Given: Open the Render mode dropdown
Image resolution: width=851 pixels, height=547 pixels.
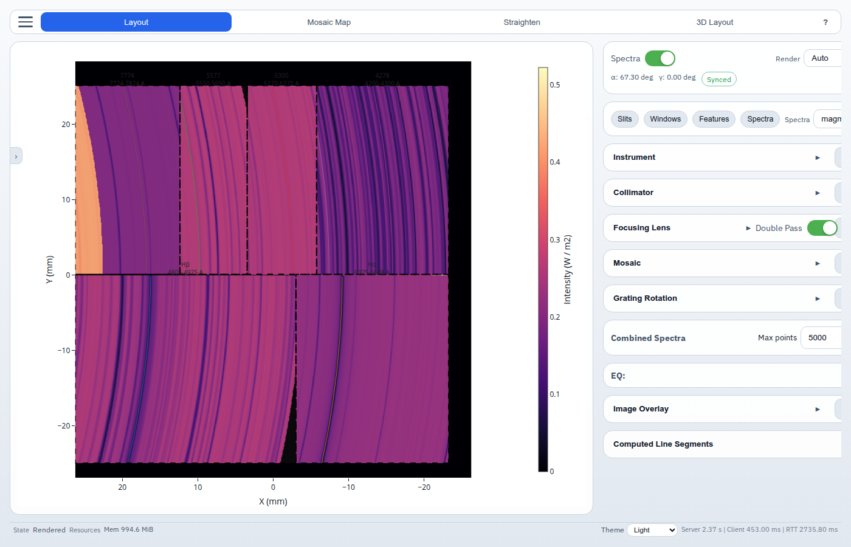Looking at the screenshot, I should [822, 58].
